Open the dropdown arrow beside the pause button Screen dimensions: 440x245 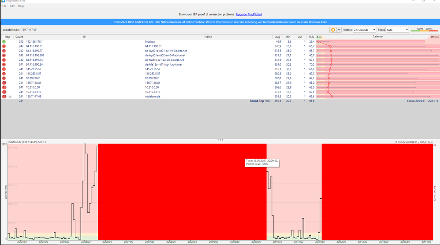click(339, 30)
